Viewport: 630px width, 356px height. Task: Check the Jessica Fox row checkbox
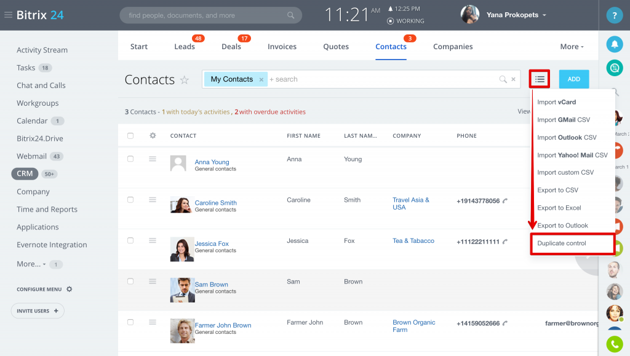(130, 240)
